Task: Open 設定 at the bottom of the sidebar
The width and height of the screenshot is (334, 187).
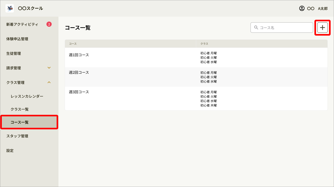Action: [x=10, y=150]
